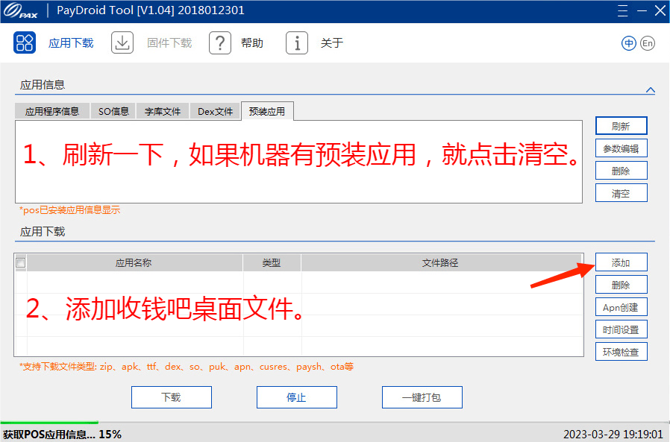Click 删除 button below 参数编辑
This screenshot has height=442, width=670.
coord(622,171)
